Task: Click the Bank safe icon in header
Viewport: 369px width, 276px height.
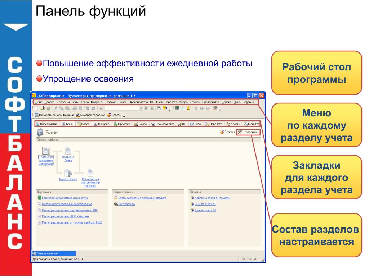Action: point(40,132)
